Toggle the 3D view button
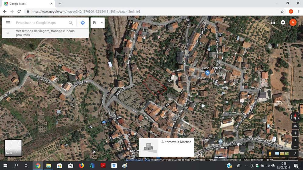This screenshot has height=170, width=303. click(295, 126)
